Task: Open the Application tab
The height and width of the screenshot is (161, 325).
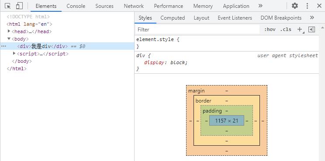Action: click(x=236, y=6)
